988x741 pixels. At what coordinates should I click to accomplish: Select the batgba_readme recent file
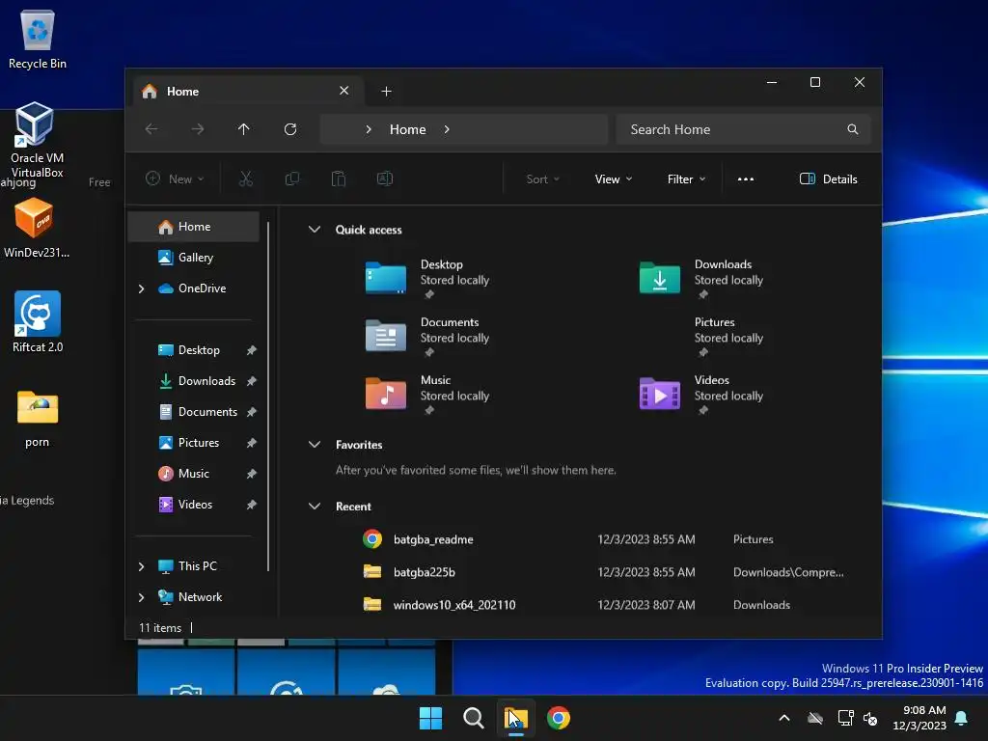[605, 539]
